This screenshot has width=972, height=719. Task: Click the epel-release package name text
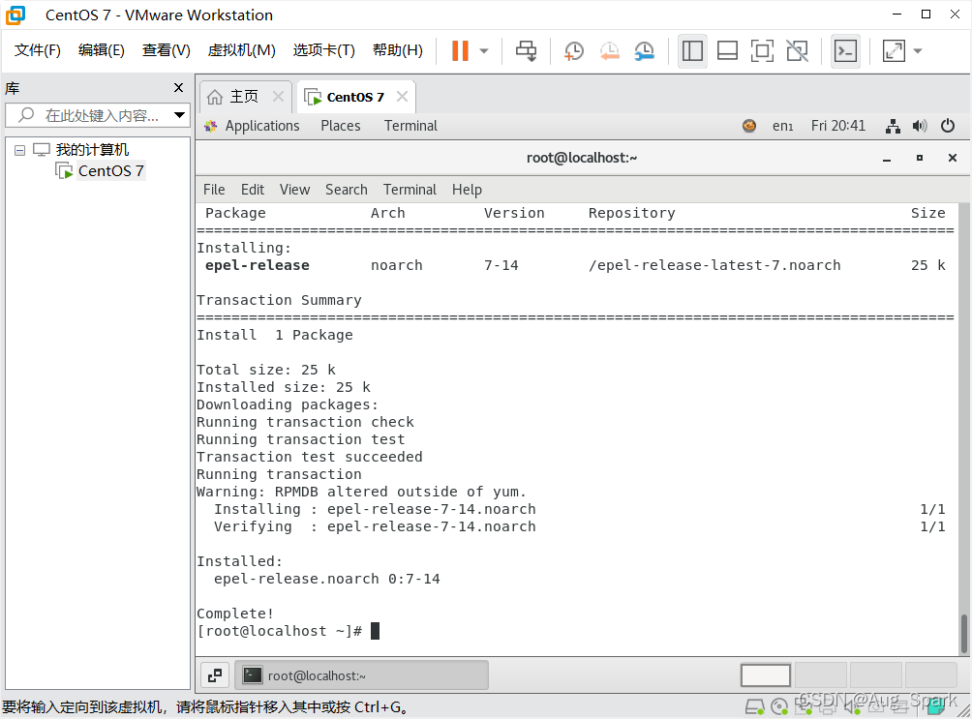pos(258,265)
